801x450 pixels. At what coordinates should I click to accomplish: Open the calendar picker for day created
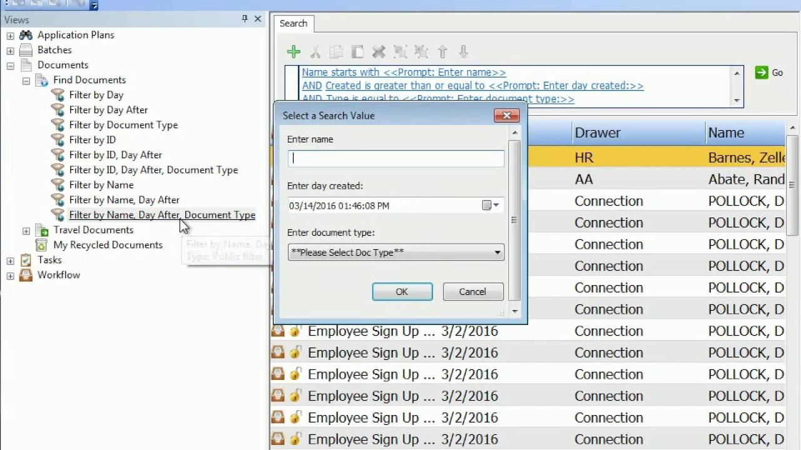tap(491, 206)
